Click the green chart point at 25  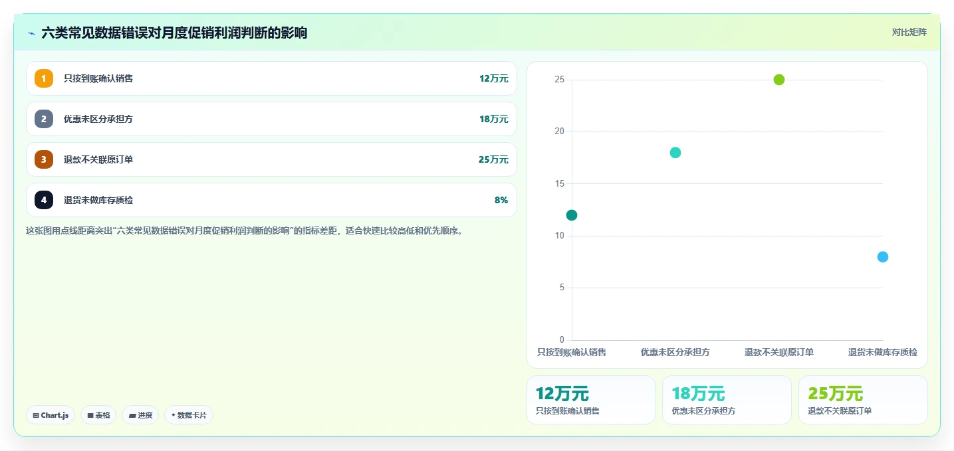[779, 80]
